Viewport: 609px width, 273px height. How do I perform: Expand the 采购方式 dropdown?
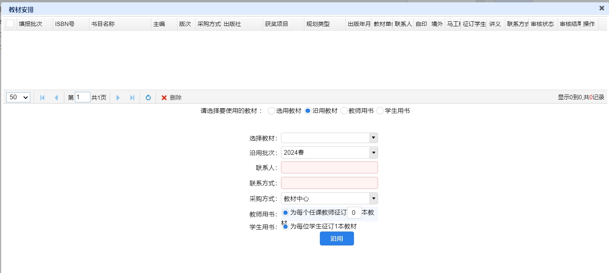pos(373,199)
